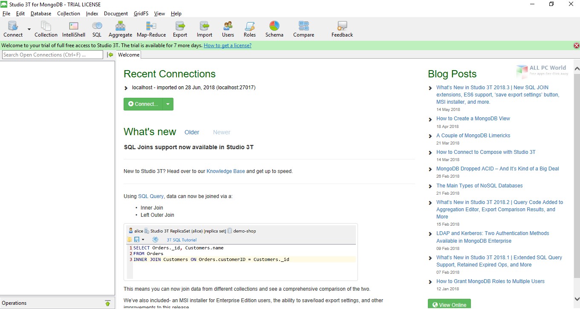
Task: Click the Operations panel green arrow icon
Action: pyautogui.click(x=107, y=303)
